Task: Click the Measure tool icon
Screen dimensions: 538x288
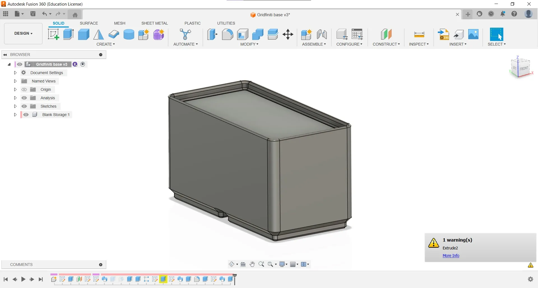Action: (x=419, y=34)
